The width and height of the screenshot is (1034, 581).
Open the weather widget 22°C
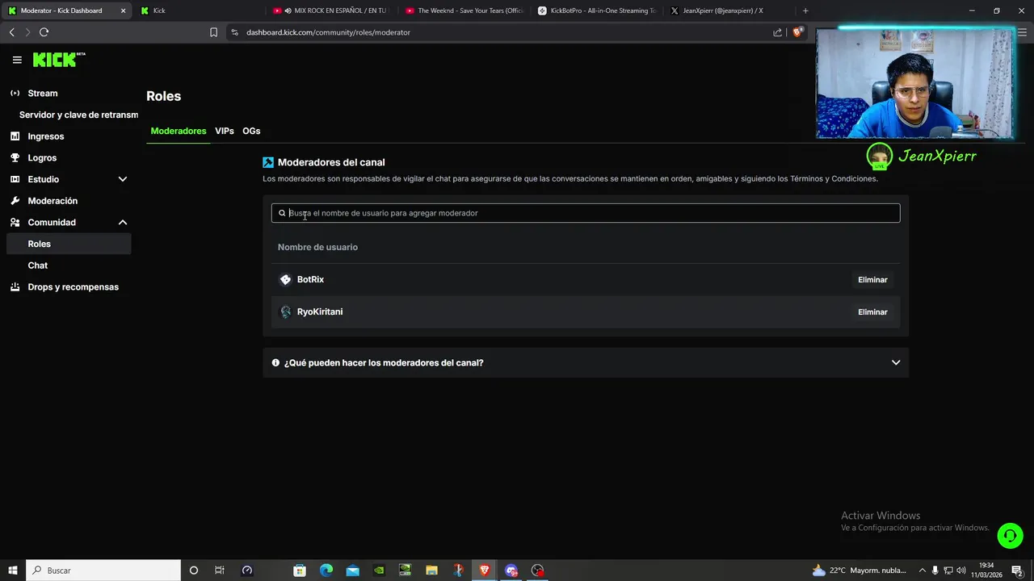[x=859, y=571]
